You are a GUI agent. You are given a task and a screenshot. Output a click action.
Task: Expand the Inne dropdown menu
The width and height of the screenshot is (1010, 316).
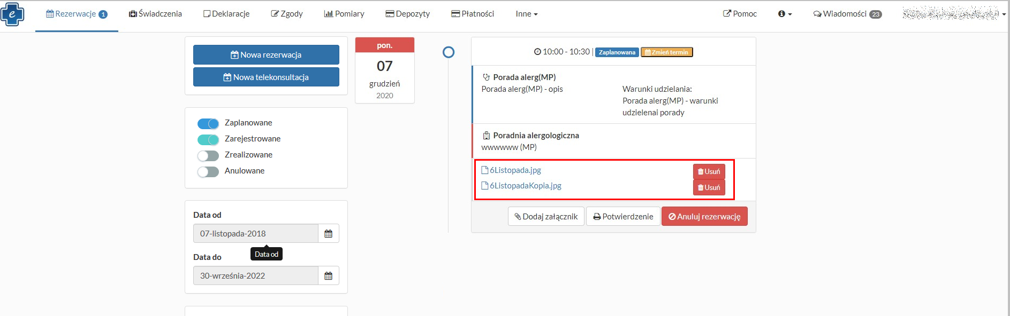[x=527, y=14]
